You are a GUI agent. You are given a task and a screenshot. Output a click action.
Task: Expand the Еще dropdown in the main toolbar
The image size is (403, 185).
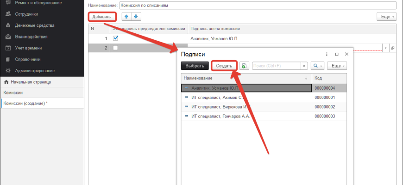(387, 17)
